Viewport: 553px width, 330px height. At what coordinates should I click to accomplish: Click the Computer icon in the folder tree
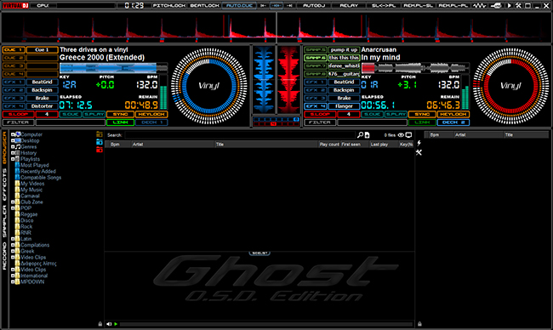pos(19,134)
